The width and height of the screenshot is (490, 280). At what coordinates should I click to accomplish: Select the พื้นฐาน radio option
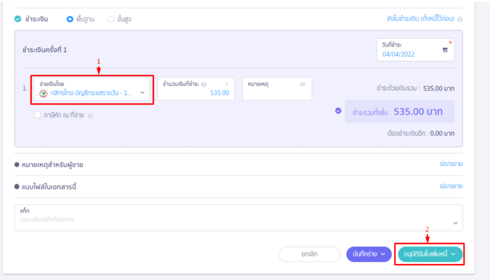(x=70, y=19)
